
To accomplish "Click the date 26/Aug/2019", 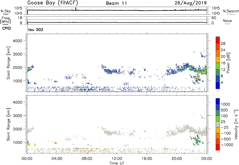I will point(191,3).
